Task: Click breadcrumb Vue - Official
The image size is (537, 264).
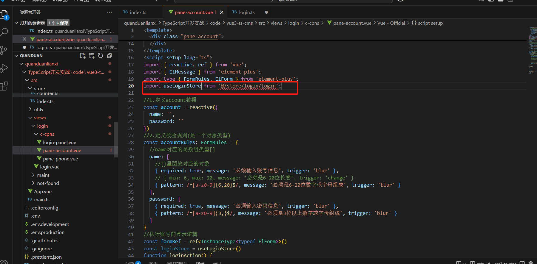Action: [391, 23]
